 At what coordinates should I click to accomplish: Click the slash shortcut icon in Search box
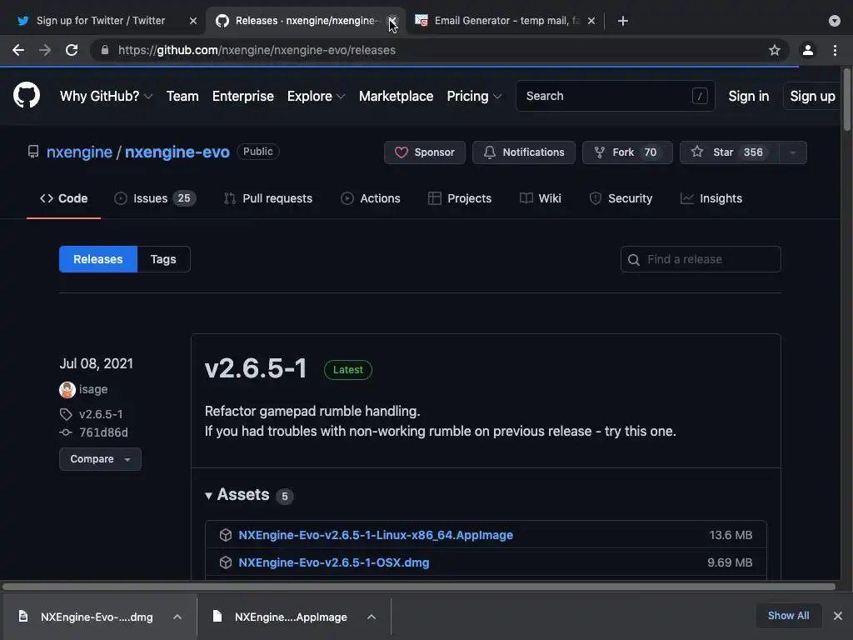[x=700, y=97]
